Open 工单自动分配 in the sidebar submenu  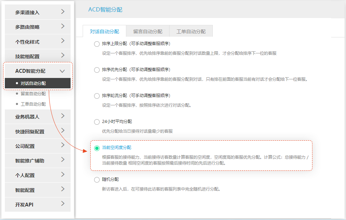pyautogui.click(x=33, y=104)
